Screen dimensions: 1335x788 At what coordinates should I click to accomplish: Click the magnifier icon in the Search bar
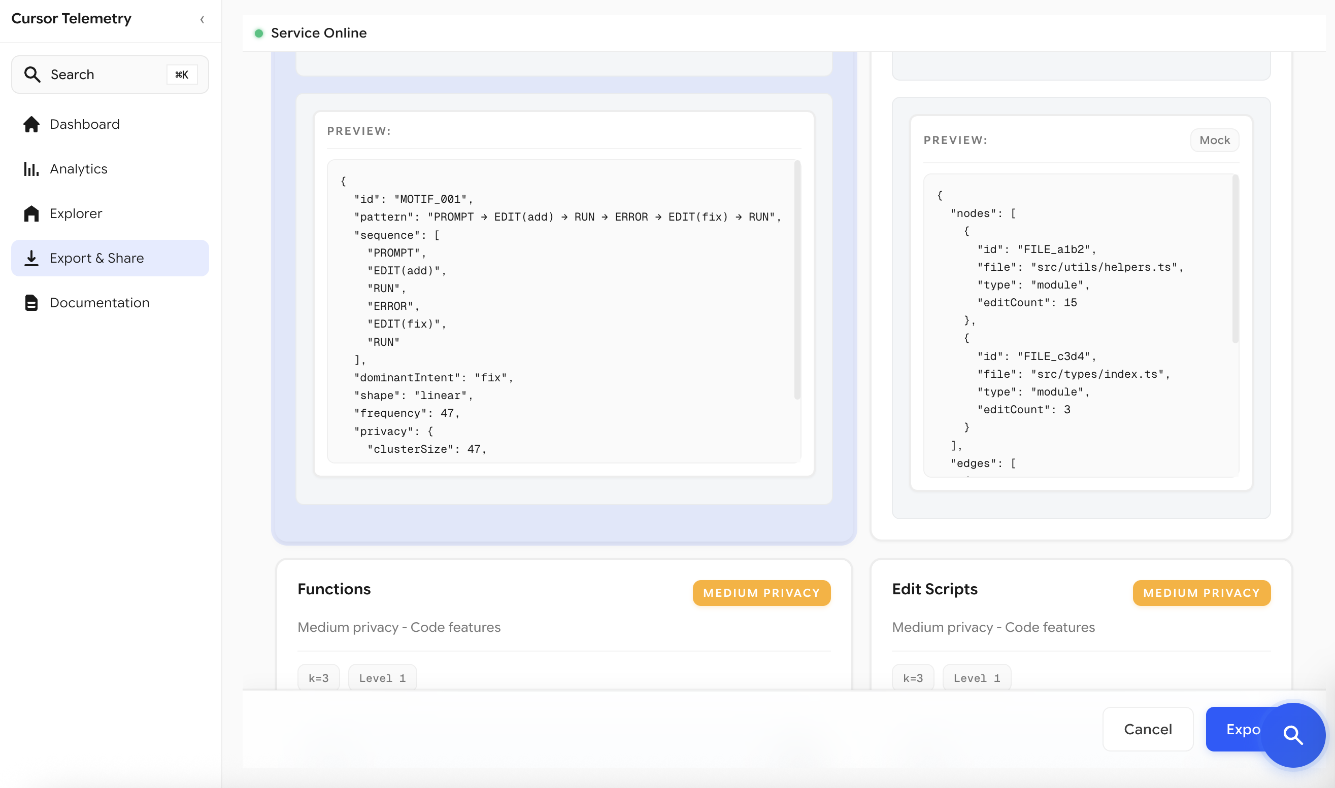pyautogui.click(x=32, y=75)
